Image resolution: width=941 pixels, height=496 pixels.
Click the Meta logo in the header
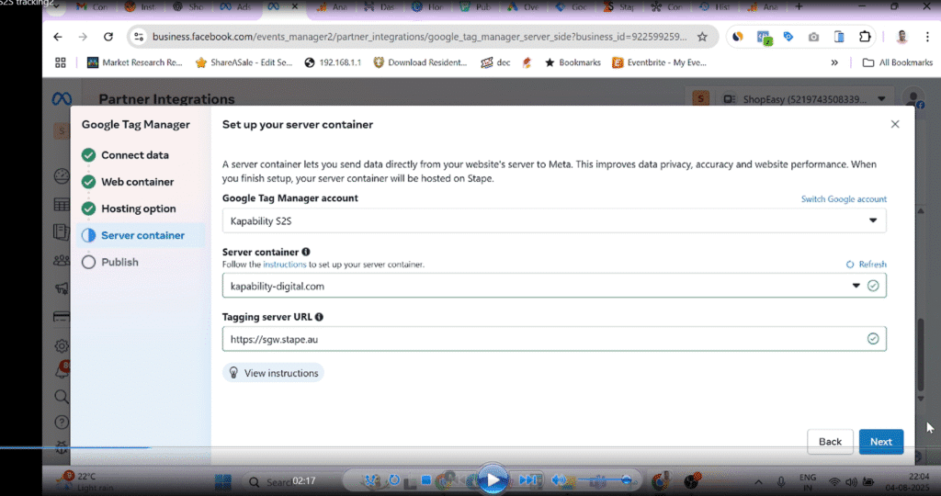pos(61,100)
